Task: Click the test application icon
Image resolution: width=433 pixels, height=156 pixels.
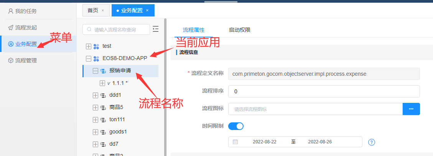Action: [96, 46]
